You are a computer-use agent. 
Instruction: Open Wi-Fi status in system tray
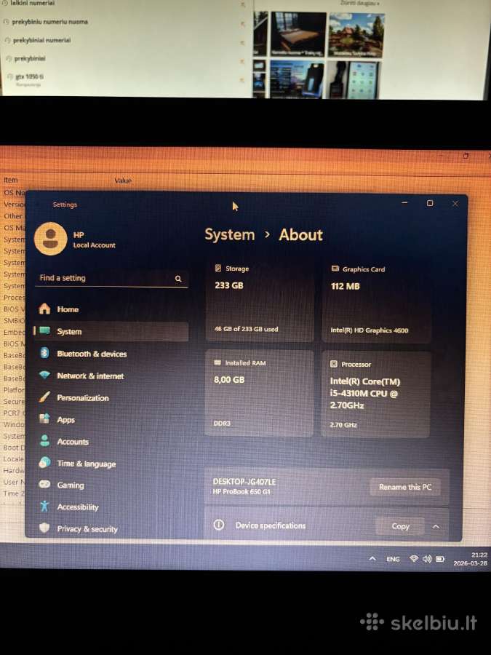[x=414, y=558]
